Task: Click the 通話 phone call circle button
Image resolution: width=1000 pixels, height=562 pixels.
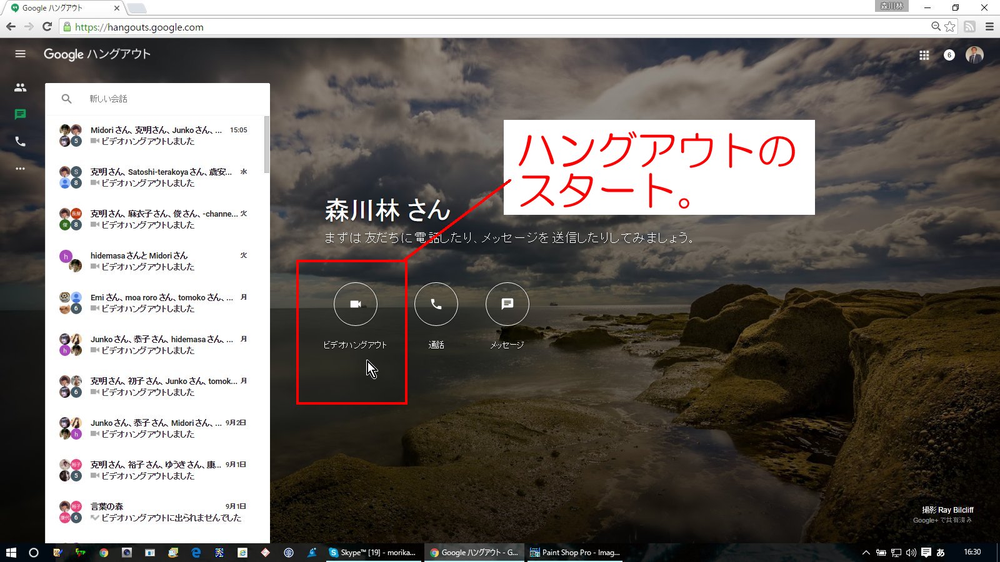Action: point(436,304)
